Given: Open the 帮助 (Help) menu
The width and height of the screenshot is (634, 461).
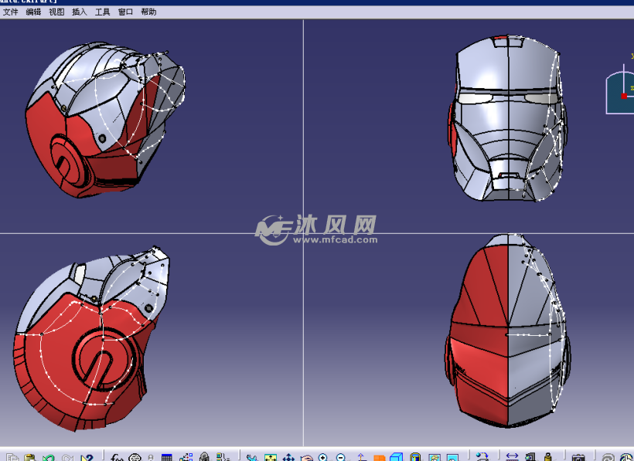Looking at the screenshot, I should pyautogui.click(x=148, y=12).
